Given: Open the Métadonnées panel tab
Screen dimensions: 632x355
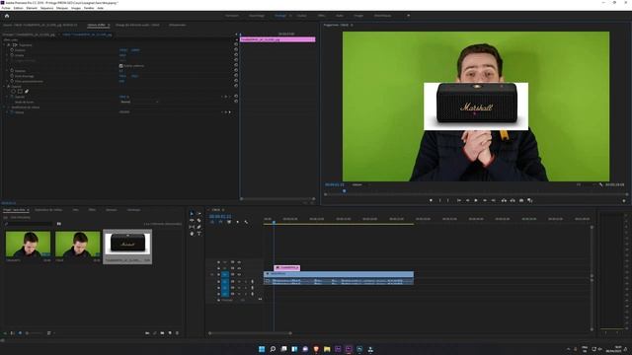Looking at the screenshot, I should coord(178,25).
